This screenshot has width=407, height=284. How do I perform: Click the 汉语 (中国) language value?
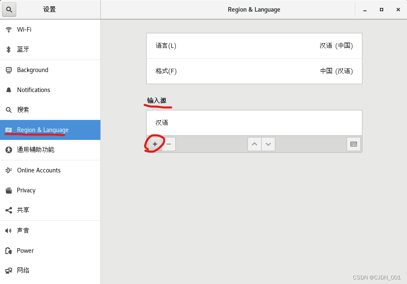pyautogui.click(x=336, y=46)
